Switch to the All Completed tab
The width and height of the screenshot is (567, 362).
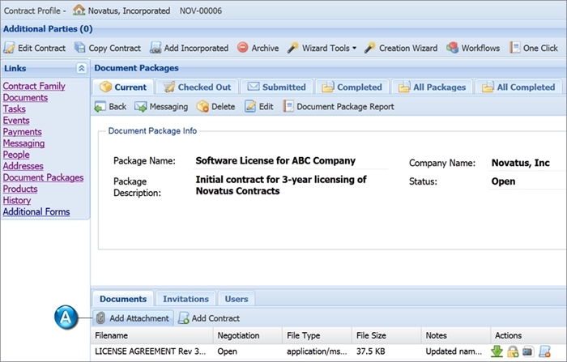click(x=519, y=87)
